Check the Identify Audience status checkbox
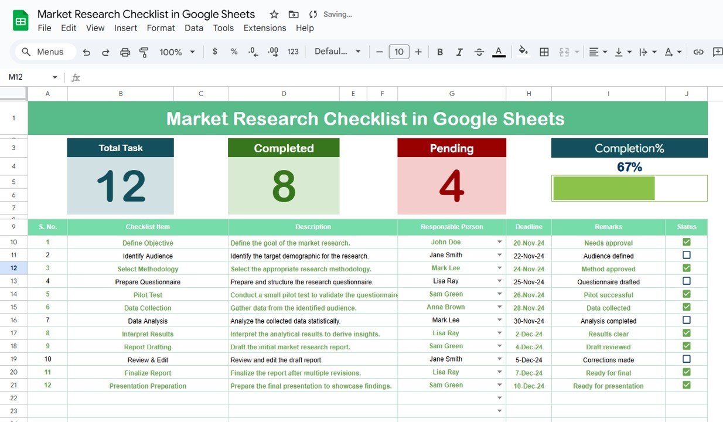Screen dimensions: 723x422 coord(687,255)
